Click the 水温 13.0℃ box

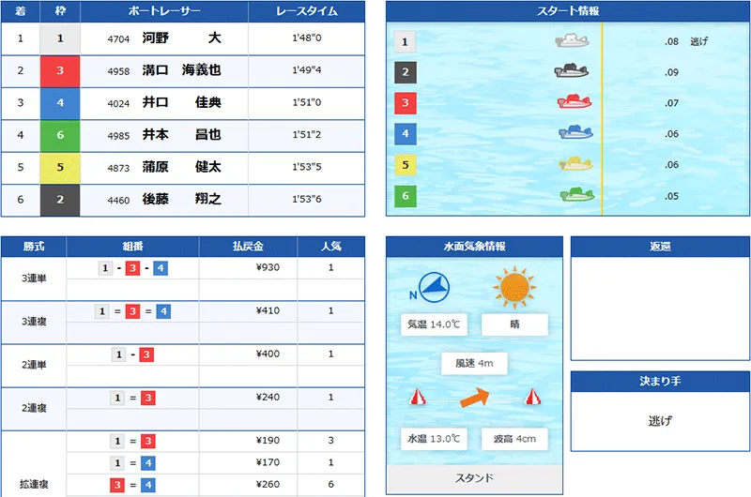434,439
